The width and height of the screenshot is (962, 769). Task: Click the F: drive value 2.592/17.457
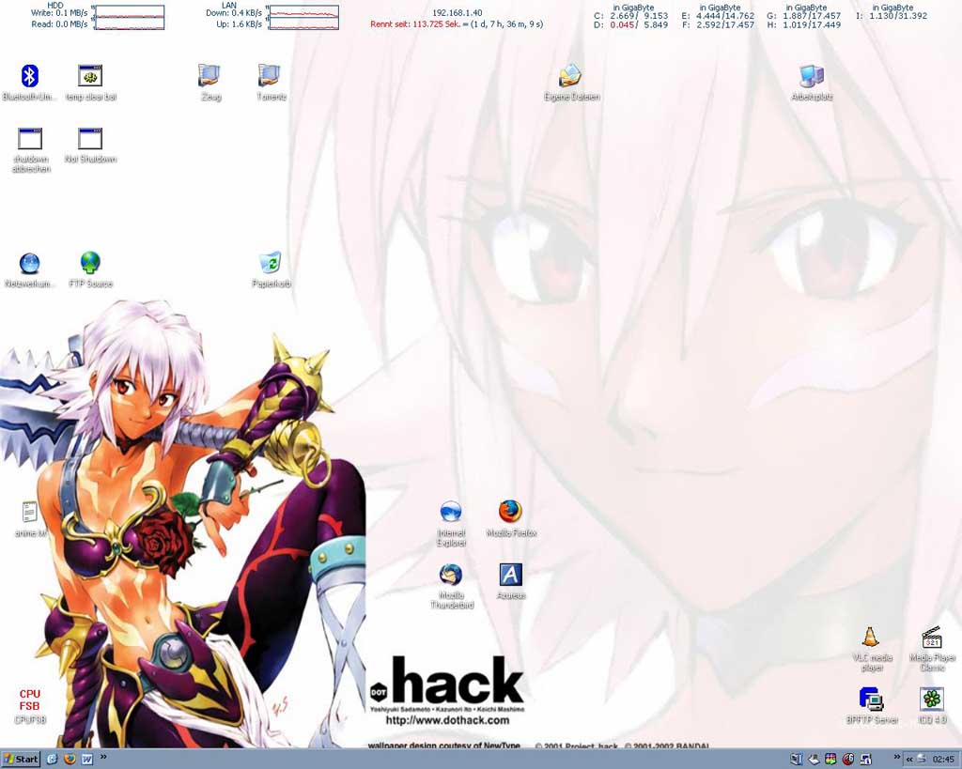tap(725, 25)
